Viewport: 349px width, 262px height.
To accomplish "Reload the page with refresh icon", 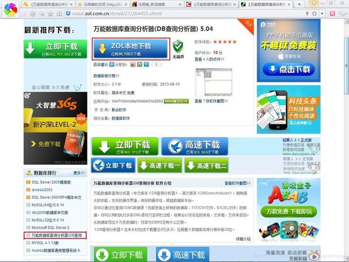I will pyautogui.click(x=33, y=13).
